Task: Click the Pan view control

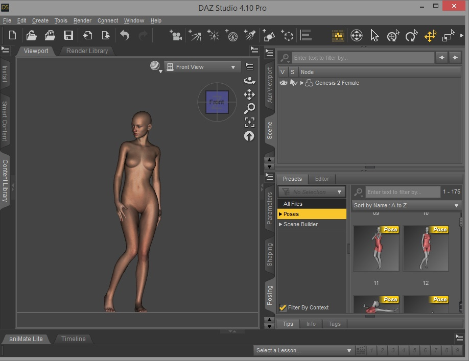Action: pyautogui.click(x=249, y=95)
